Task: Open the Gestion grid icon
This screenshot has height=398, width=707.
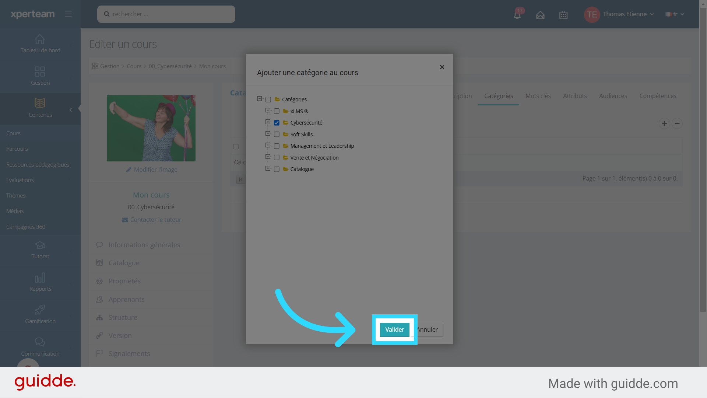Action: coord(40,71)
